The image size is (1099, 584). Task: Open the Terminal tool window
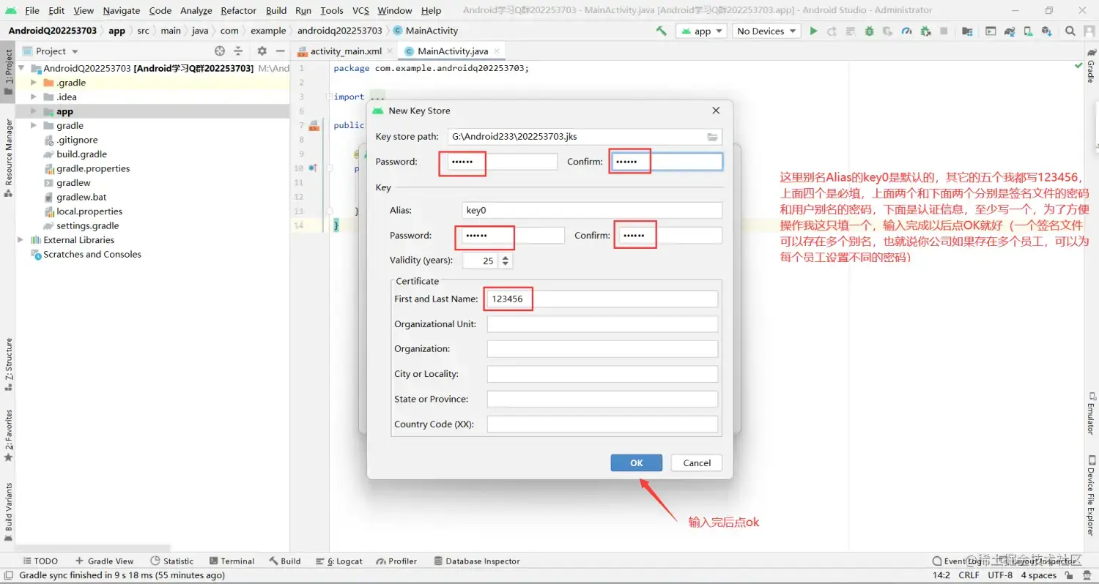pyautogui.click(x=232, y=561)
